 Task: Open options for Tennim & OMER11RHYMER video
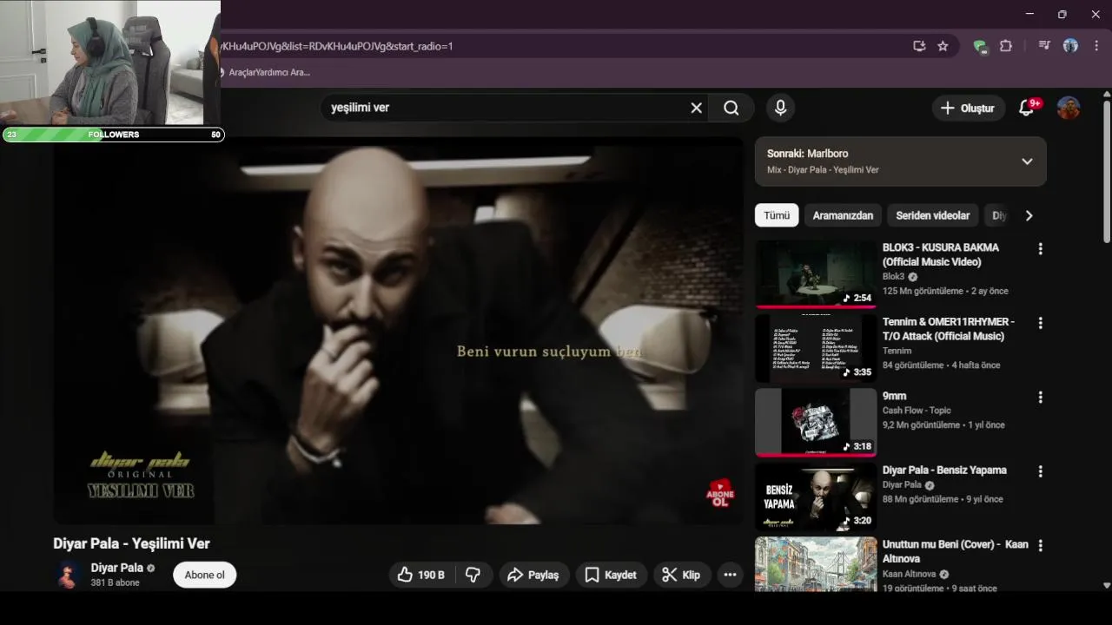pos(1040,323)
